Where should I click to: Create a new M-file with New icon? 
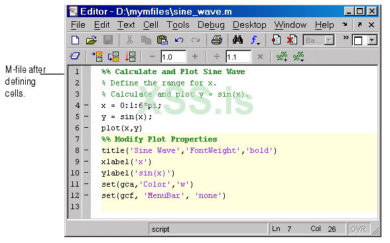point(76,40)
